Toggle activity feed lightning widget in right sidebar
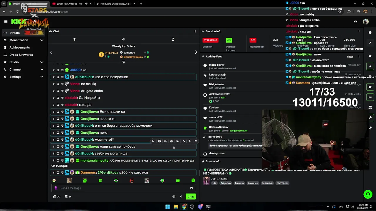376x211 pixels. point(370,67)
